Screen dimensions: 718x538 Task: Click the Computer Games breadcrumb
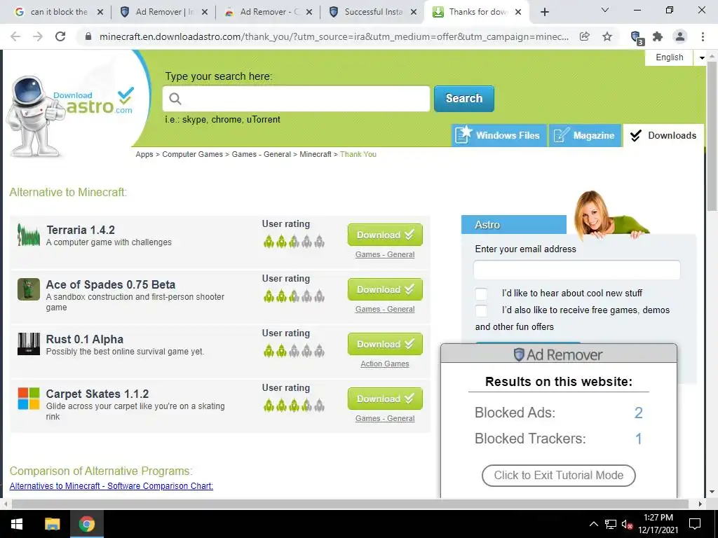(192, 154)
